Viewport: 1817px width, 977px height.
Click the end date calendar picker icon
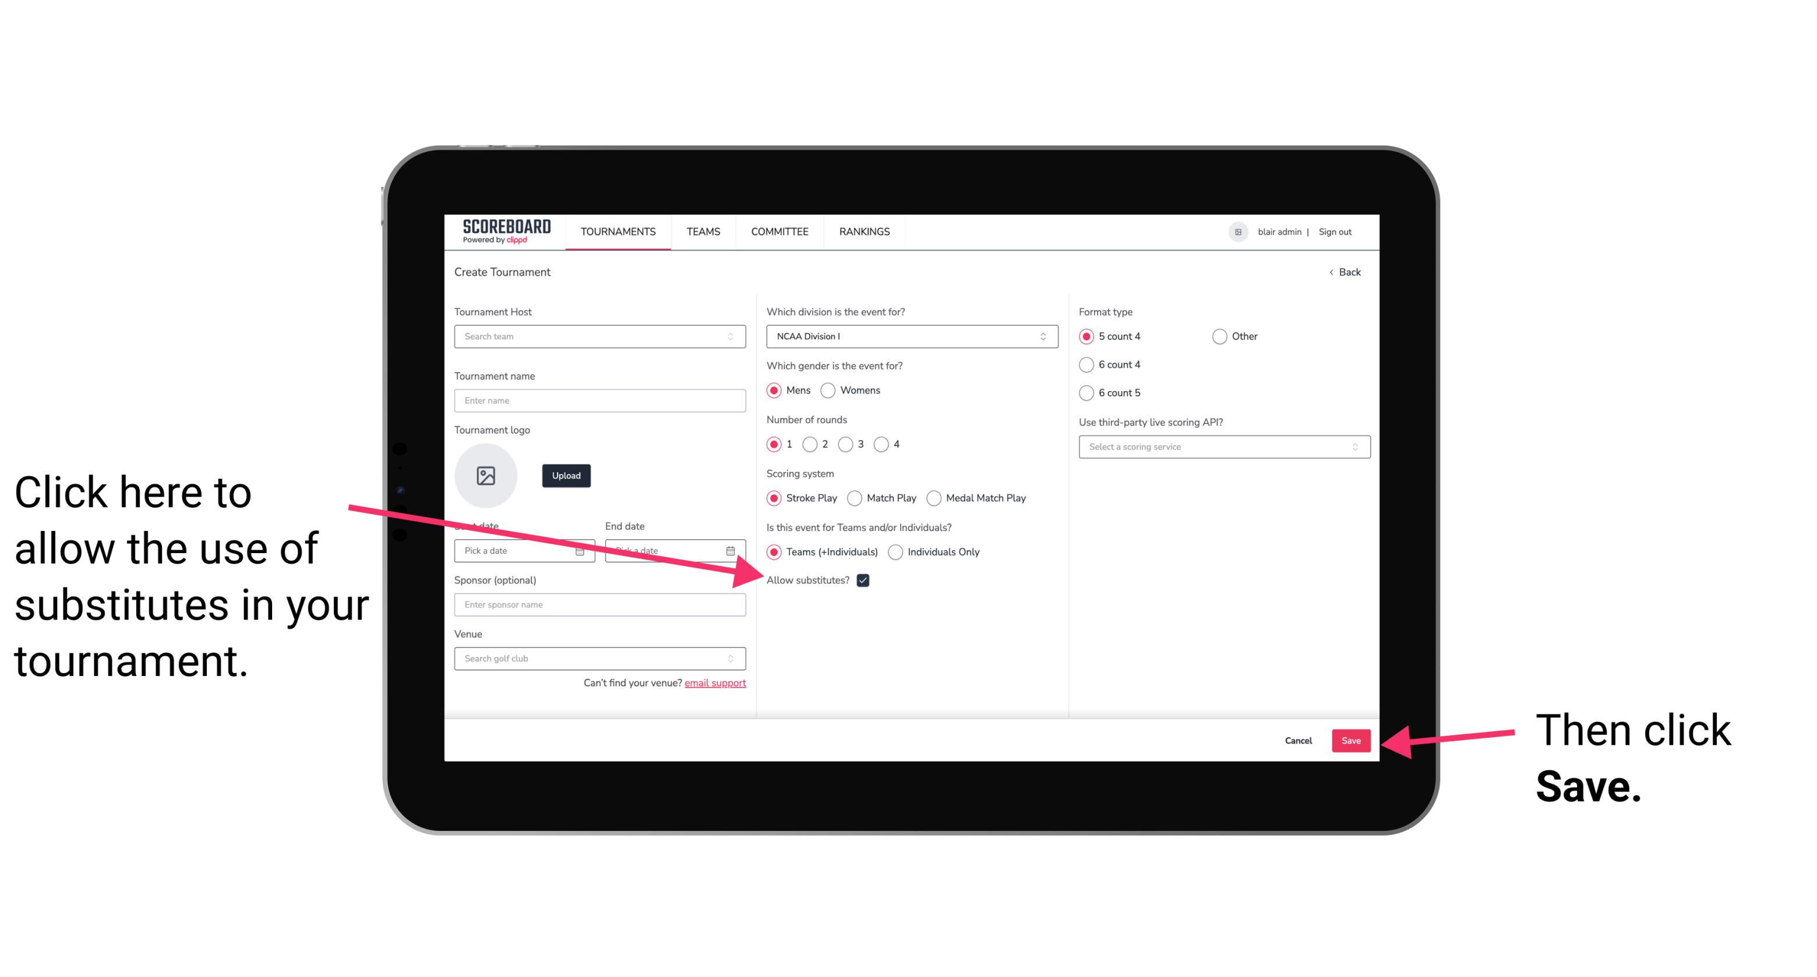point(734,550)
